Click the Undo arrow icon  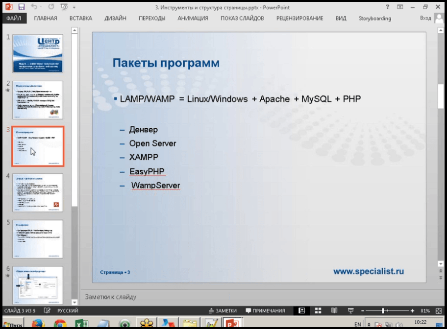point(34,6)
